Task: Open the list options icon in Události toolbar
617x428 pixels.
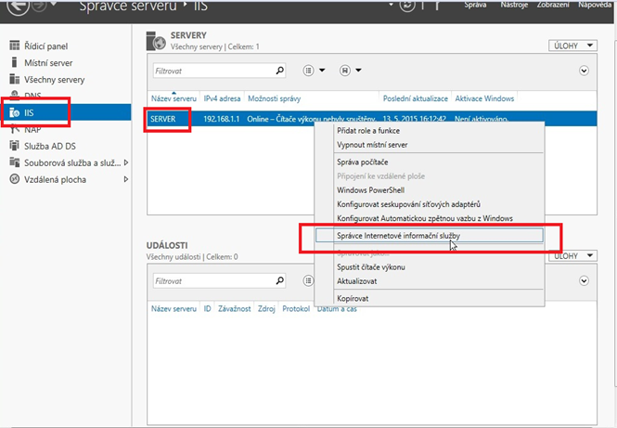Action: click(x=308, y=280)
